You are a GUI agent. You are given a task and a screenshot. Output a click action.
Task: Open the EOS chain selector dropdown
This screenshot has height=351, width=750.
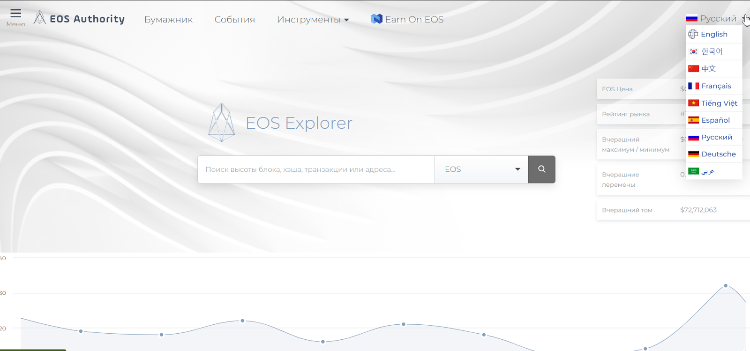pyautogui.click(x=481, y=169)
